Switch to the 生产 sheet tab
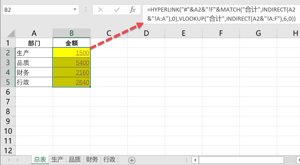This screenshot has height=165, width=300. (x=57, y=159)
